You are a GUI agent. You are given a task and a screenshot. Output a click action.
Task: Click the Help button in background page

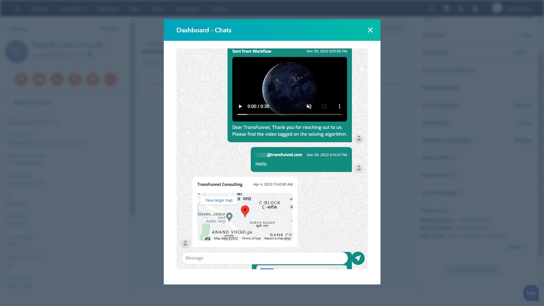point(531,293)
